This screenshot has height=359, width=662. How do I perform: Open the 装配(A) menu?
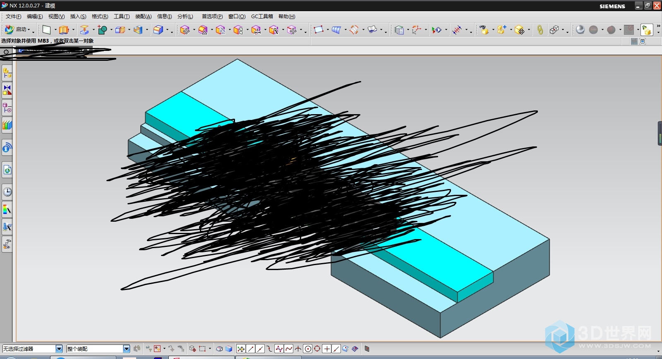(143, 17)
